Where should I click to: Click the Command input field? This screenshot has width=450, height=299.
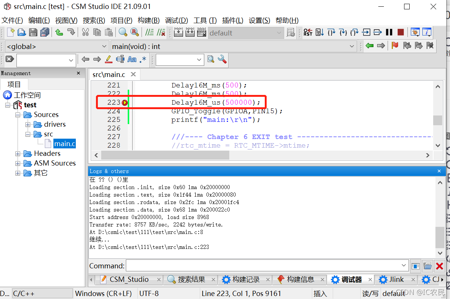267,266
